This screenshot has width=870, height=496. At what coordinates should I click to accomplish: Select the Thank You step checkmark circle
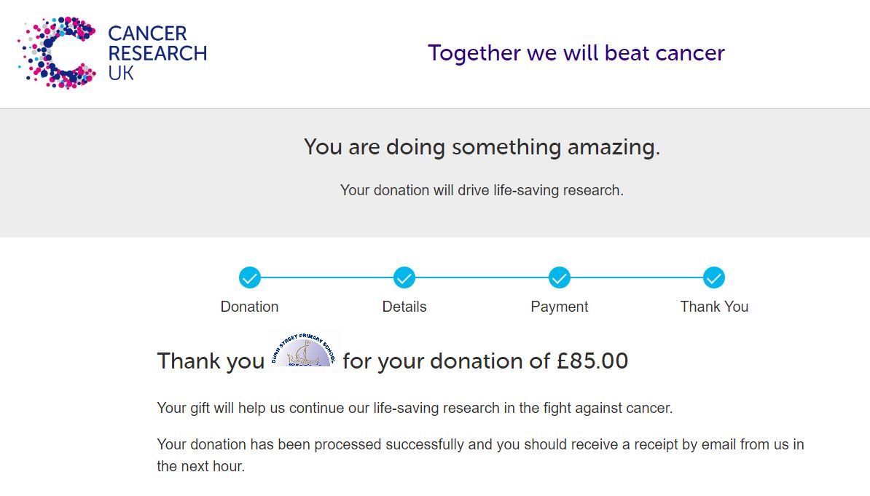pos(714,277)
